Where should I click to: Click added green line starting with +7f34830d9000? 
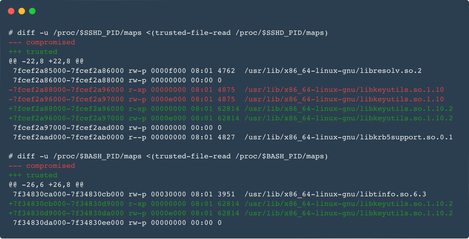pos(230,213)
